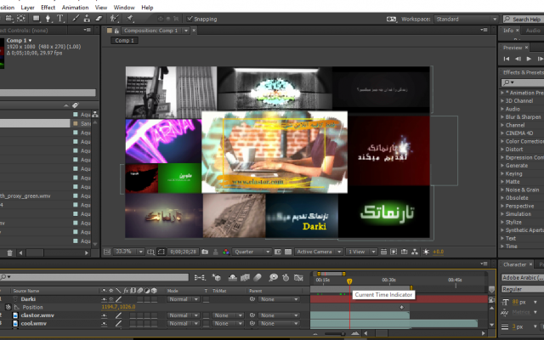Click the Play button in Preview panel
The width and height of the screenshot is (544, 340).
pos(529,59)
